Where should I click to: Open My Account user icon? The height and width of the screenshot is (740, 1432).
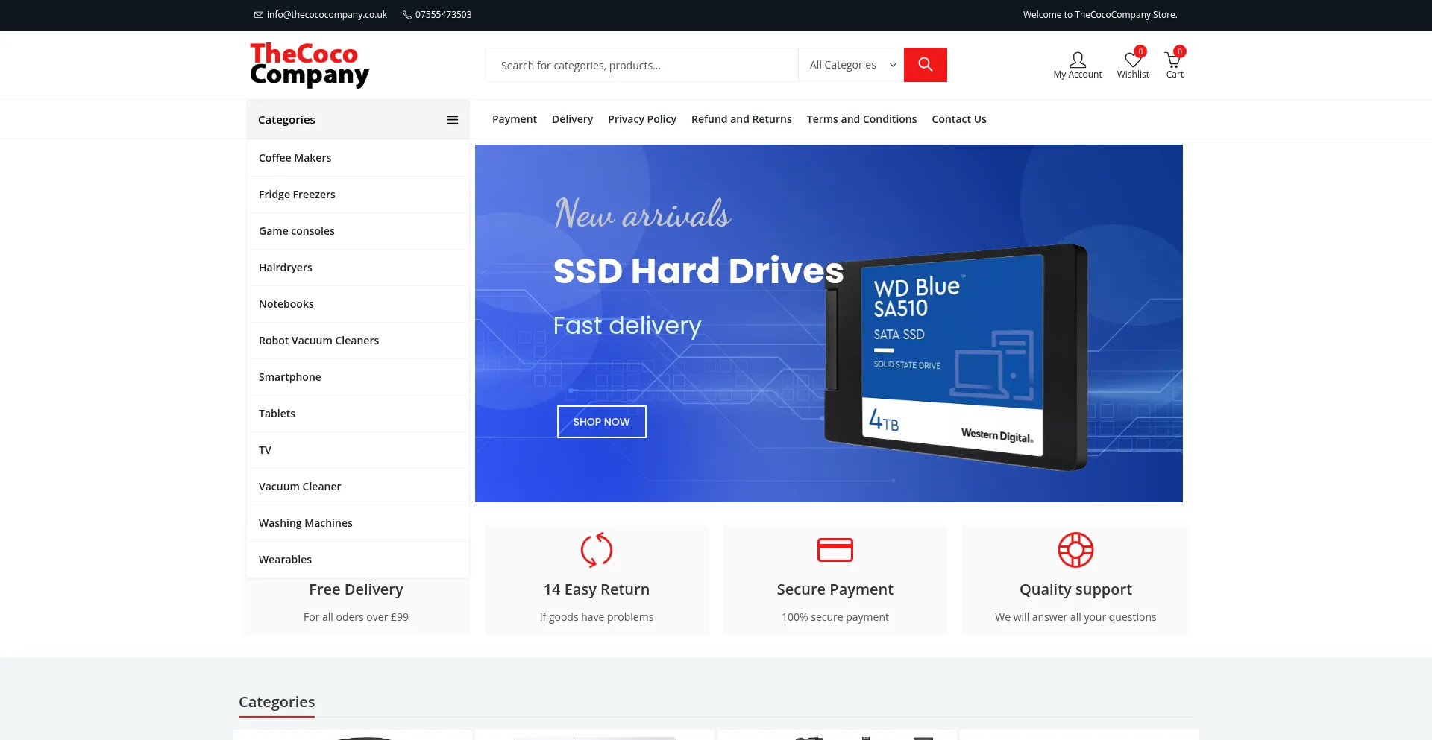[x=1077, y=60]
